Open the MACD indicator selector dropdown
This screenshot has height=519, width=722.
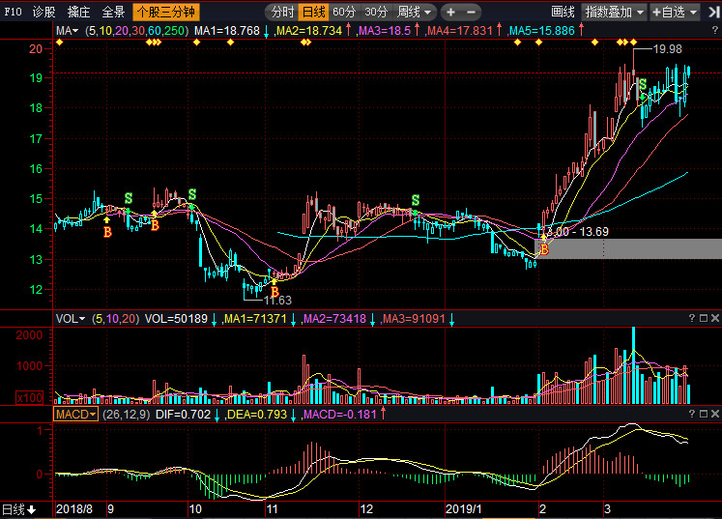tap(75, 414)
